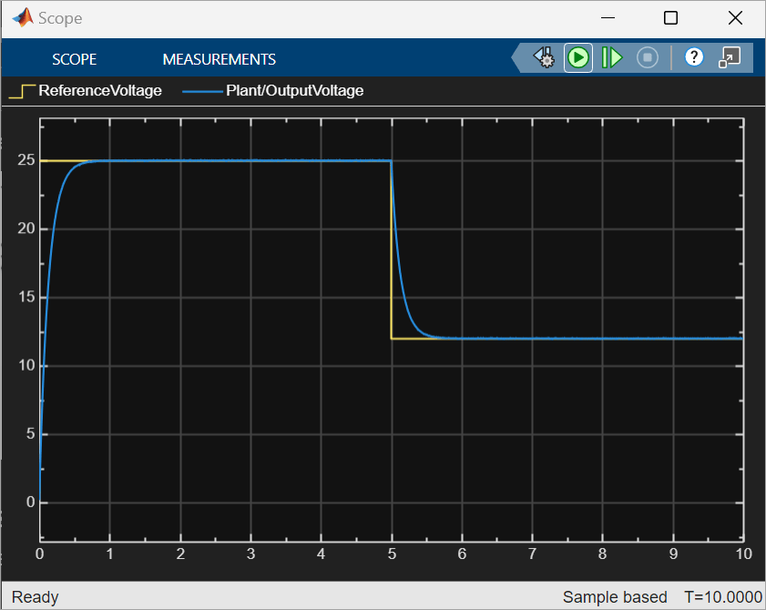Run the simulation with the green play icon
Image resolution: width=766 pixels, height=610 pixels.
point(577,56)
